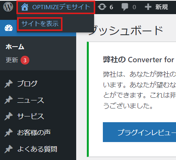Click the dashboard gauge icon
This screenshot has width=176, height=160.
9,28
